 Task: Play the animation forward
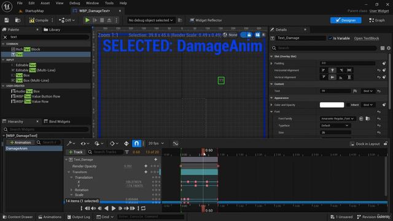coord(114,208)
